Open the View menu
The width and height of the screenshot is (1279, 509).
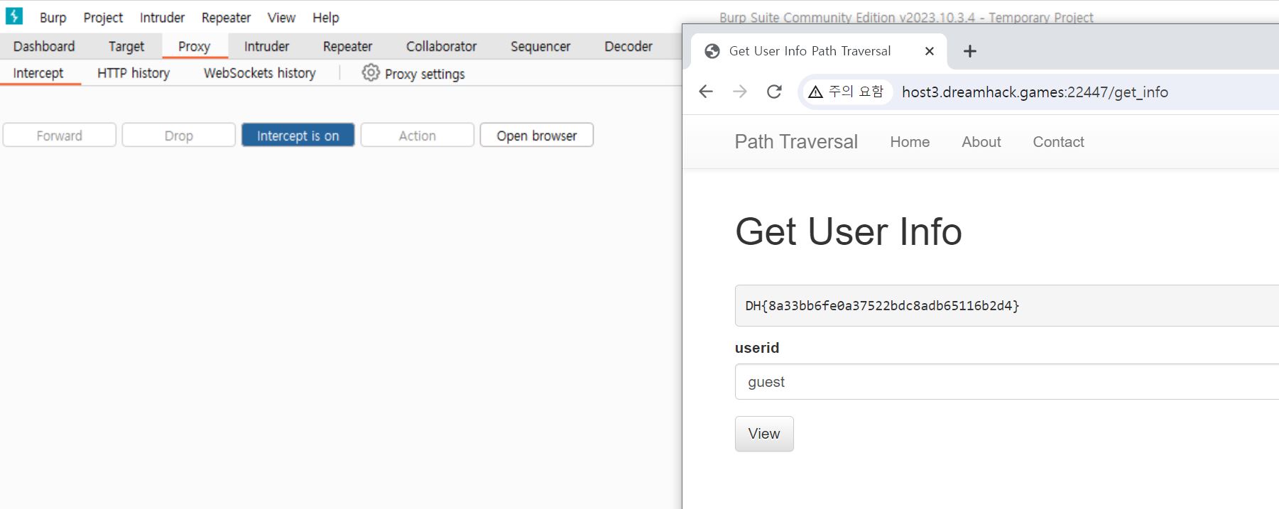click(x=281, y=17)
